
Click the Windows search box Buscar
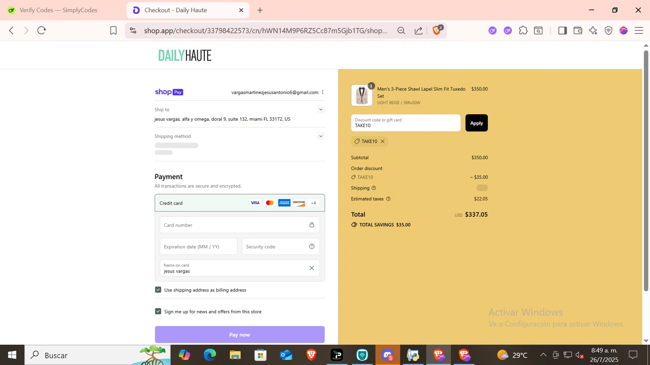[x=97, y=355]
